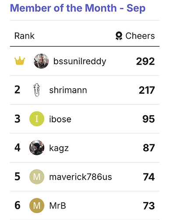Click maverick786us's beige M avatar
Screen dimensions: 170x220
[37, 176]
